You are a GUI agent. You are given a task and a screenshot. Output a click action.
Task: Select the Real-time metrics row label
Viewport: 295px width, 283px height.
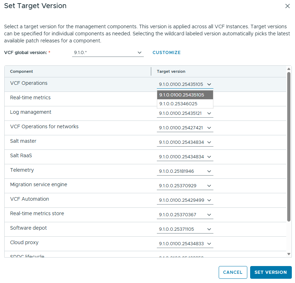30,98
